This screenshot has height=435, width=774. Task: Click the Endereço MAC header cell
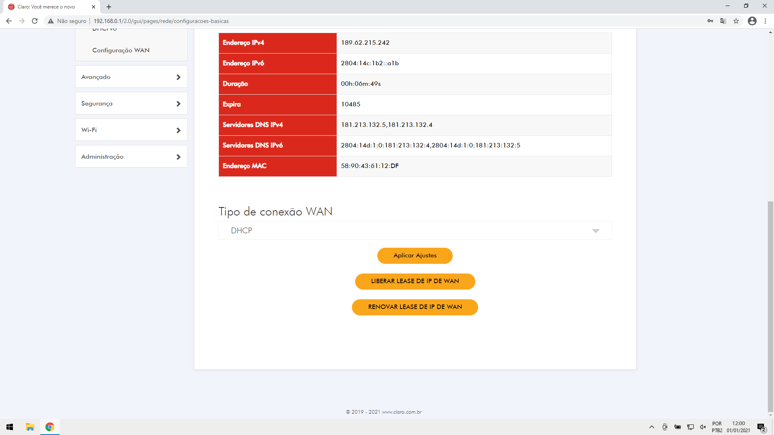click(x=278, y=166)
